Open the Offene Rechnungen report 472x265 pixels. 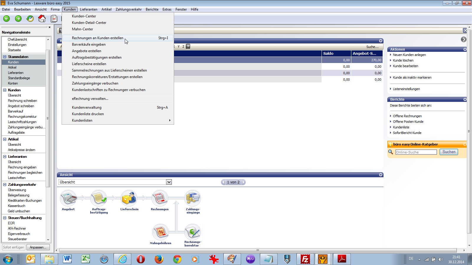(x=407, y=116)
